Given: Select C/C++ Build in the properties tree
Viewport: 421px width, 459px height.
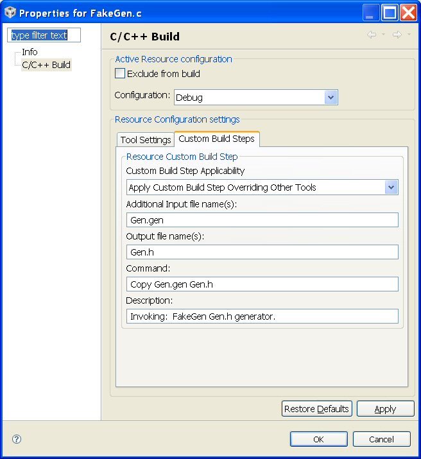Looking at the screenshot, I should point(46,65).
